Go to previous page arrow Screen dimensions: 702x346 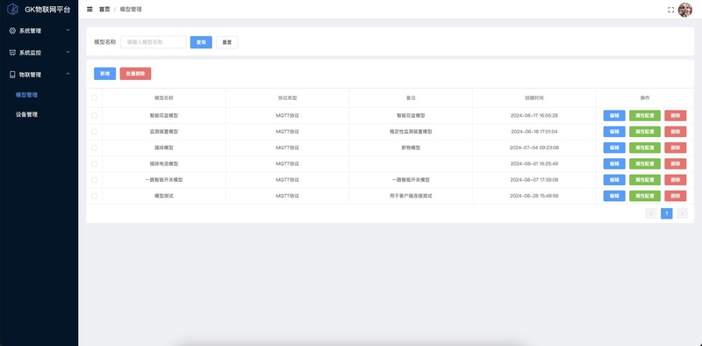(651, 213)
